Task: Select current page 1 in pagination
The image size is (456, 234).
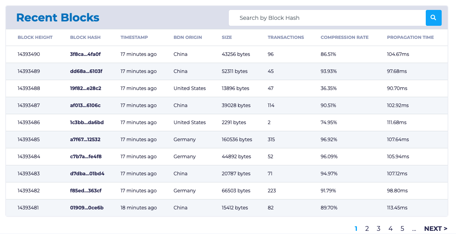Action: (x=356, y=228)
